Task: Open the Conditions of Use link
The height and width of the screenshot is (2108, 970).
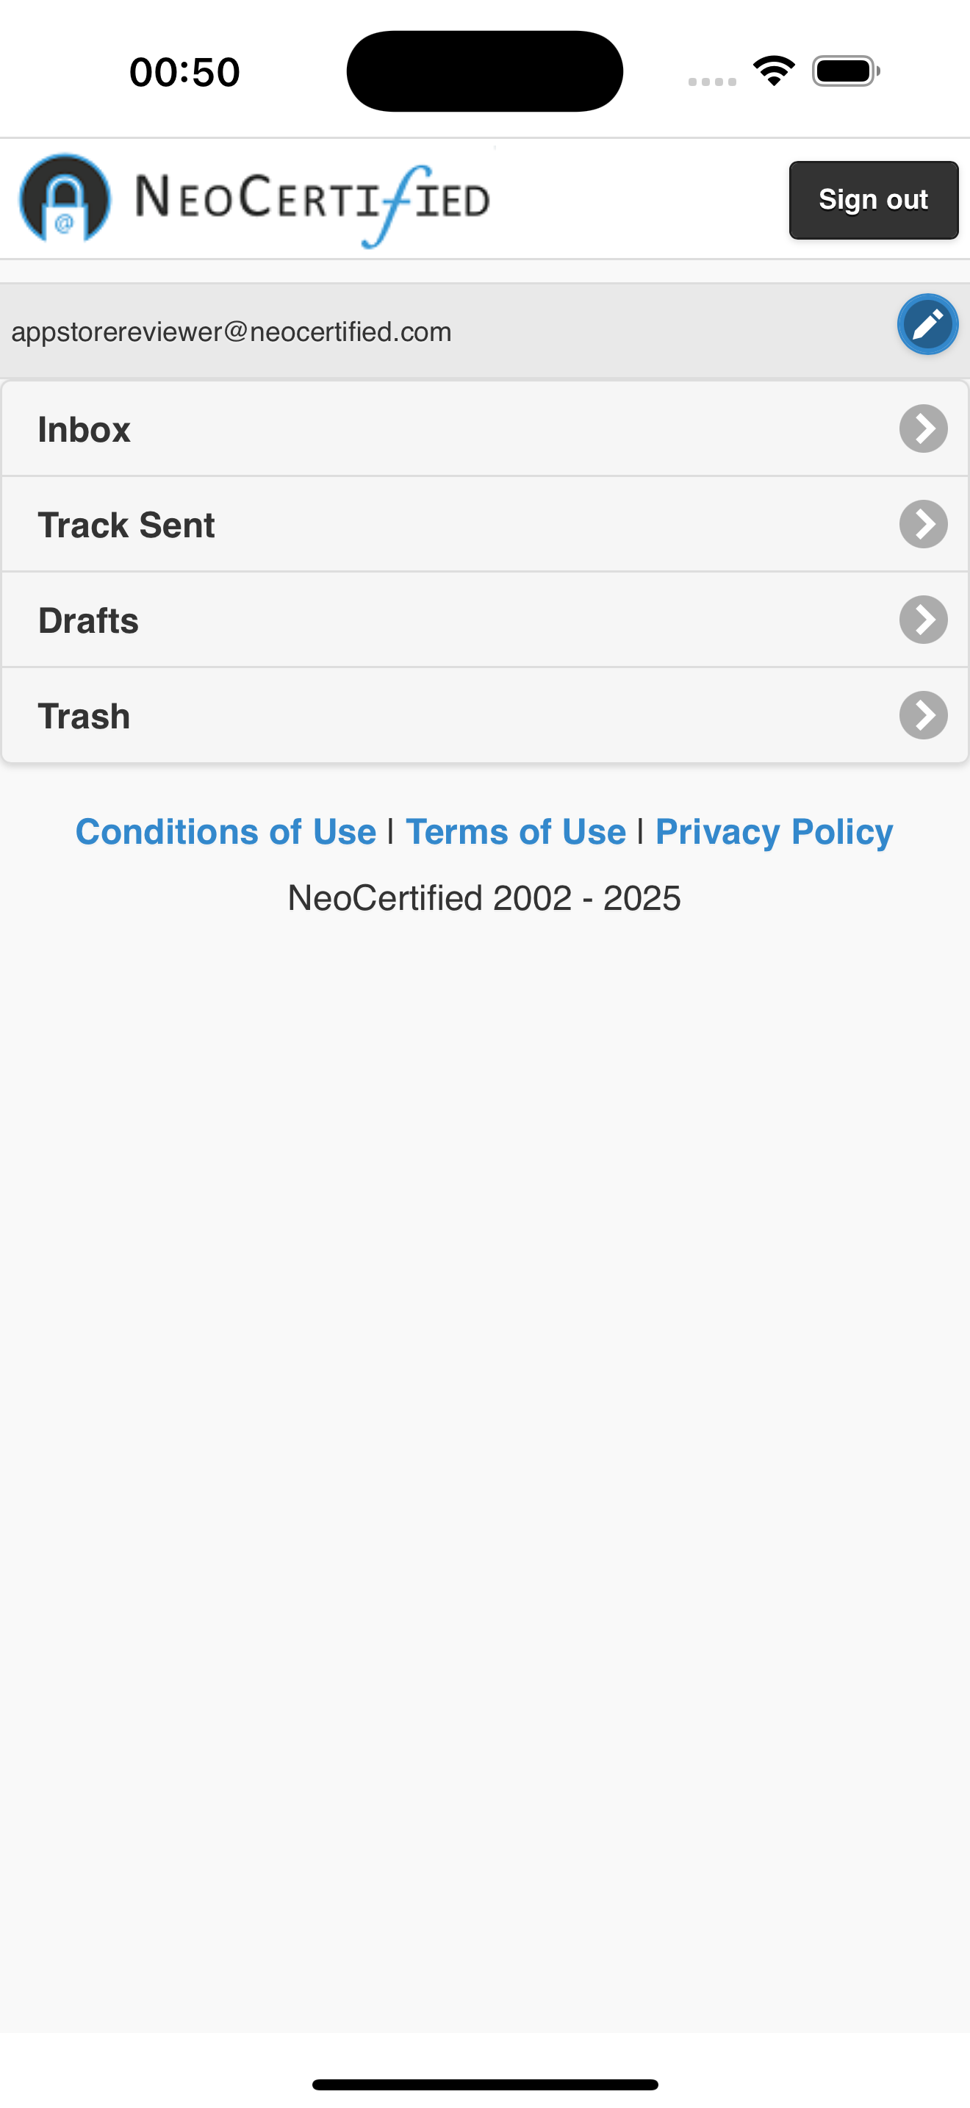Action: coord(226,831)
